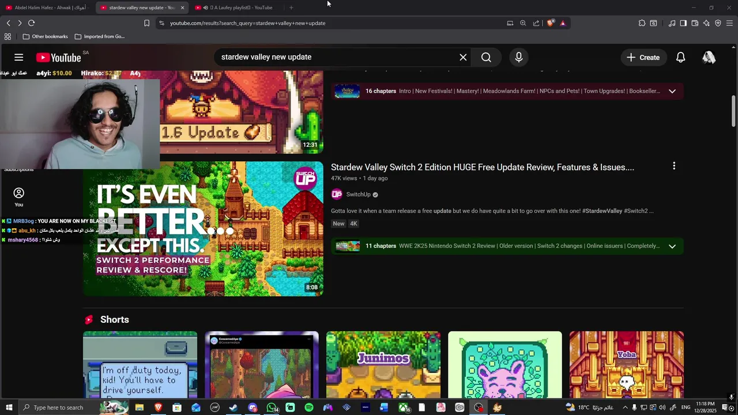738x415 pixels.
Task: Open the You section in the sidebar
Action: coord(19,197)
